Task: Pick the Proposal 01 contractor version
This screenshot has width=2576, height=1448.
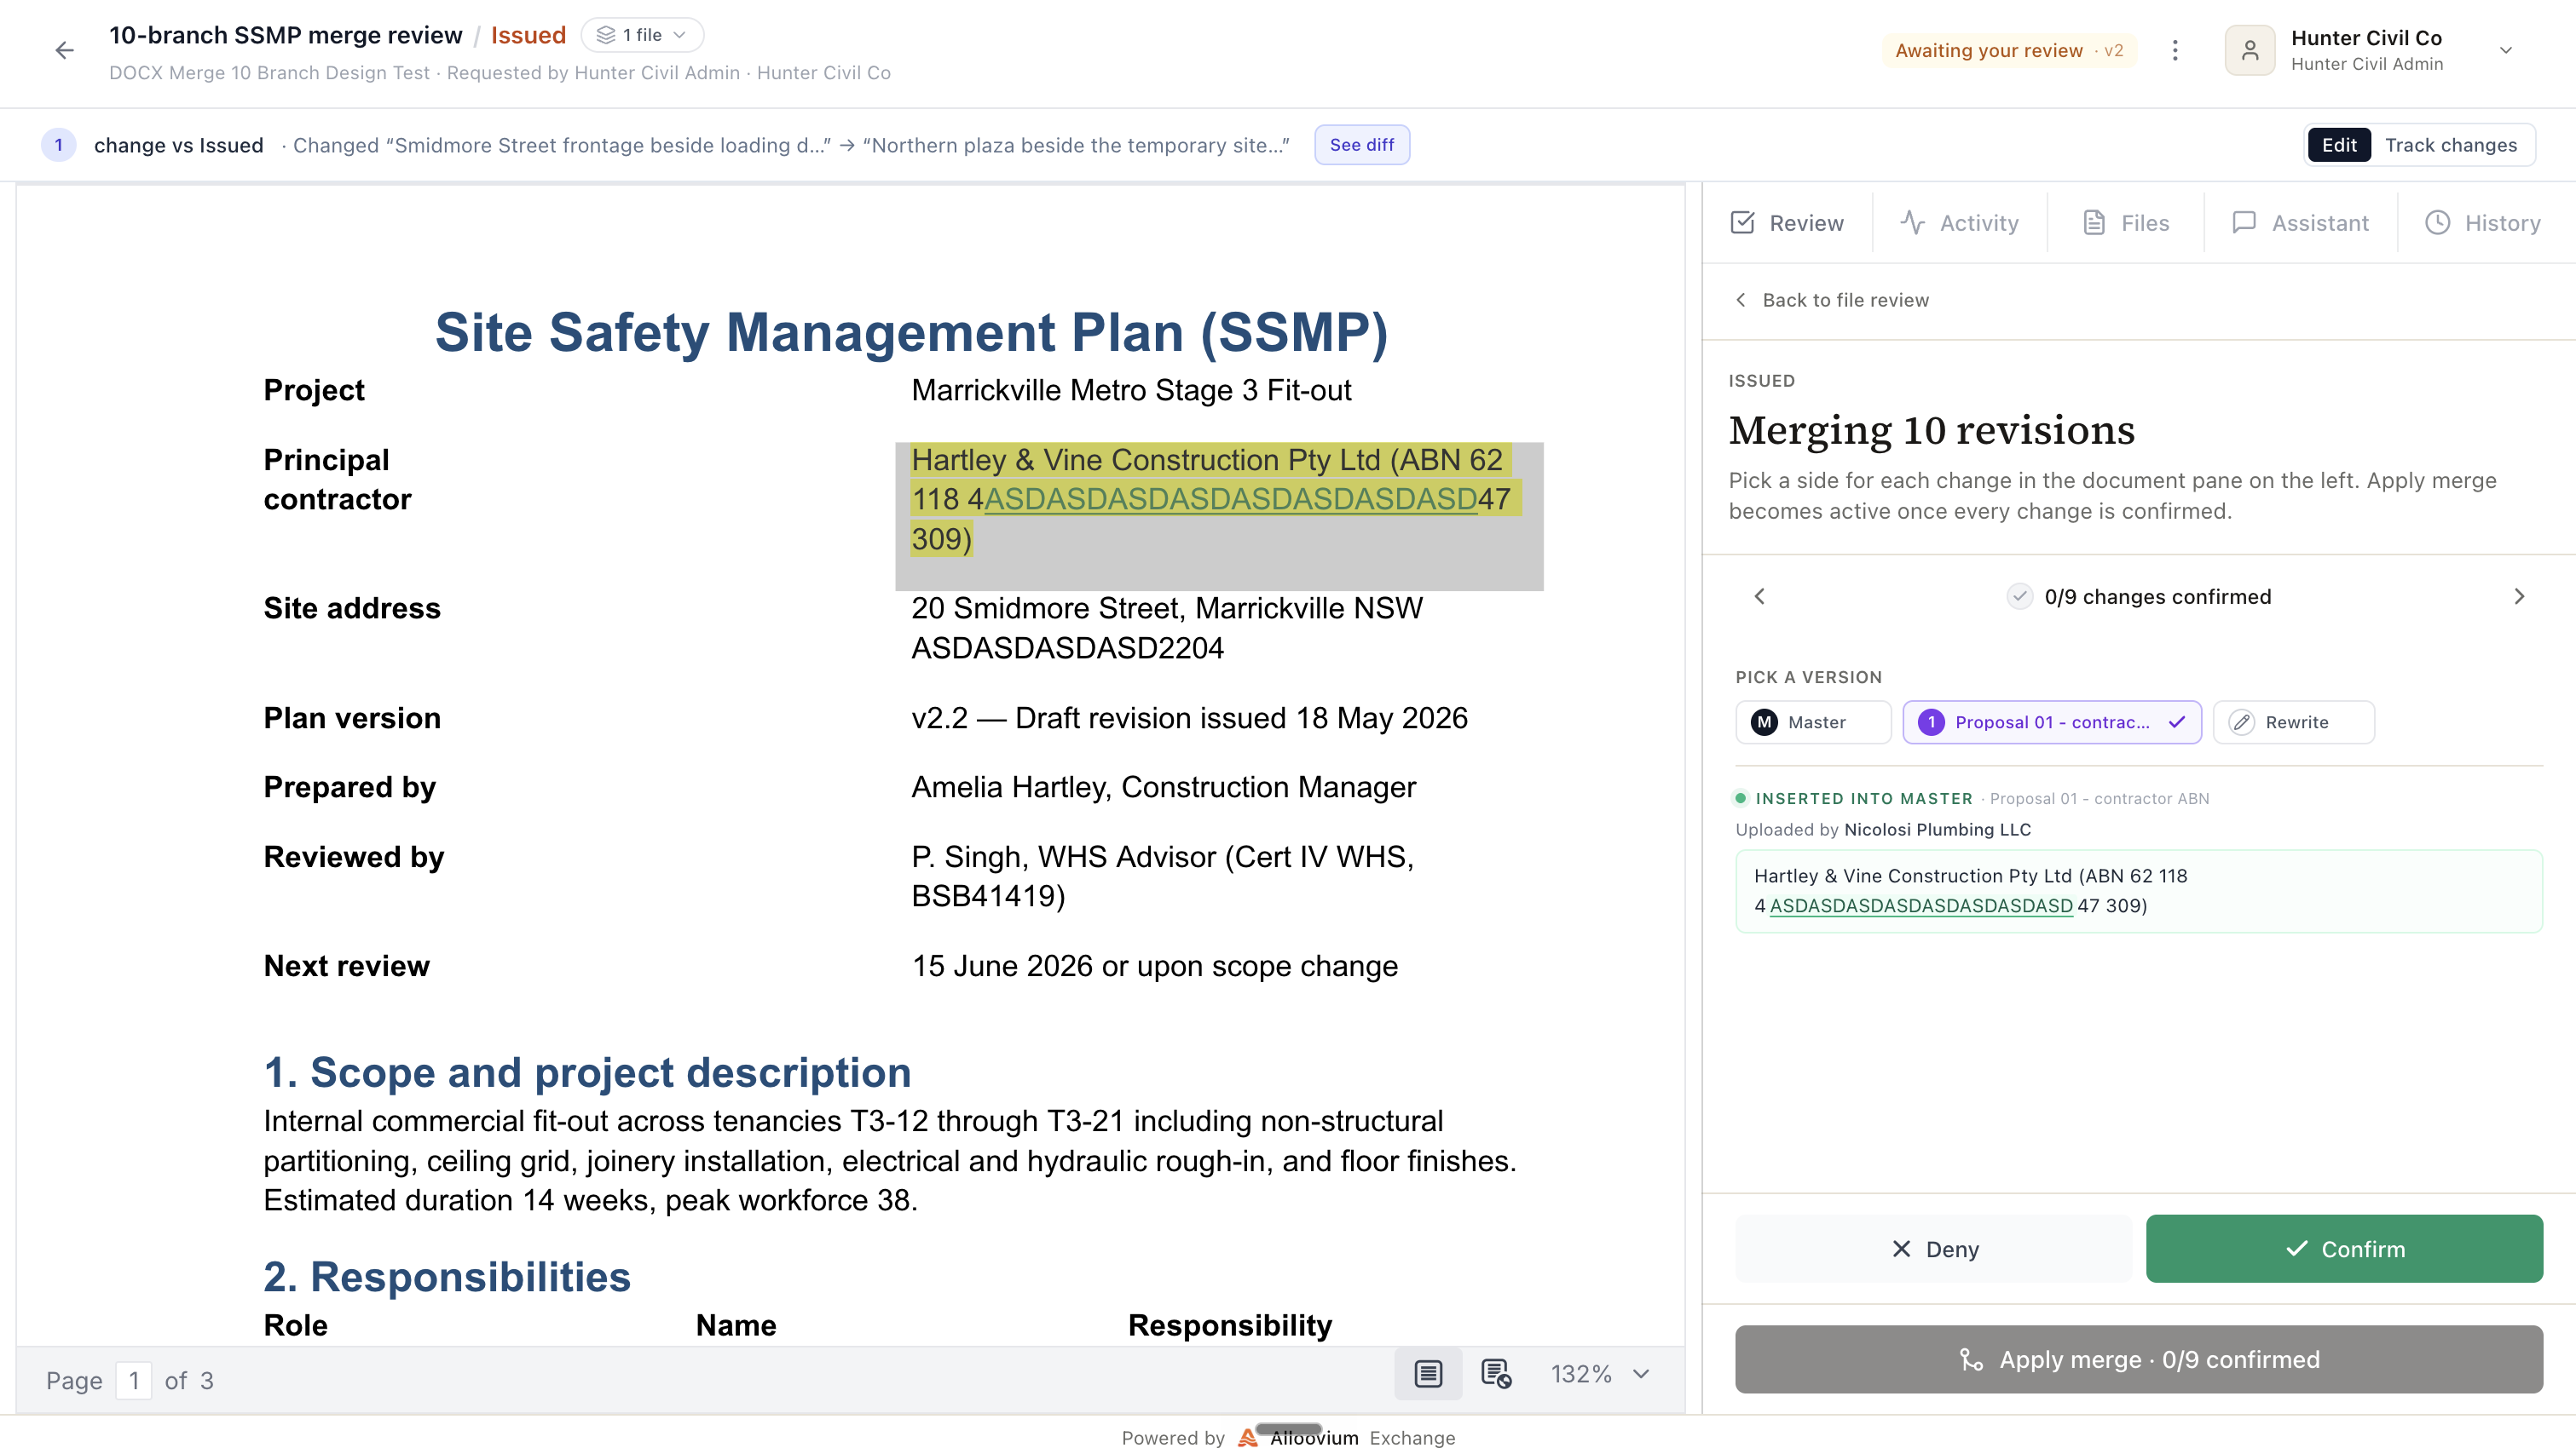Action: coord(2052,721)
